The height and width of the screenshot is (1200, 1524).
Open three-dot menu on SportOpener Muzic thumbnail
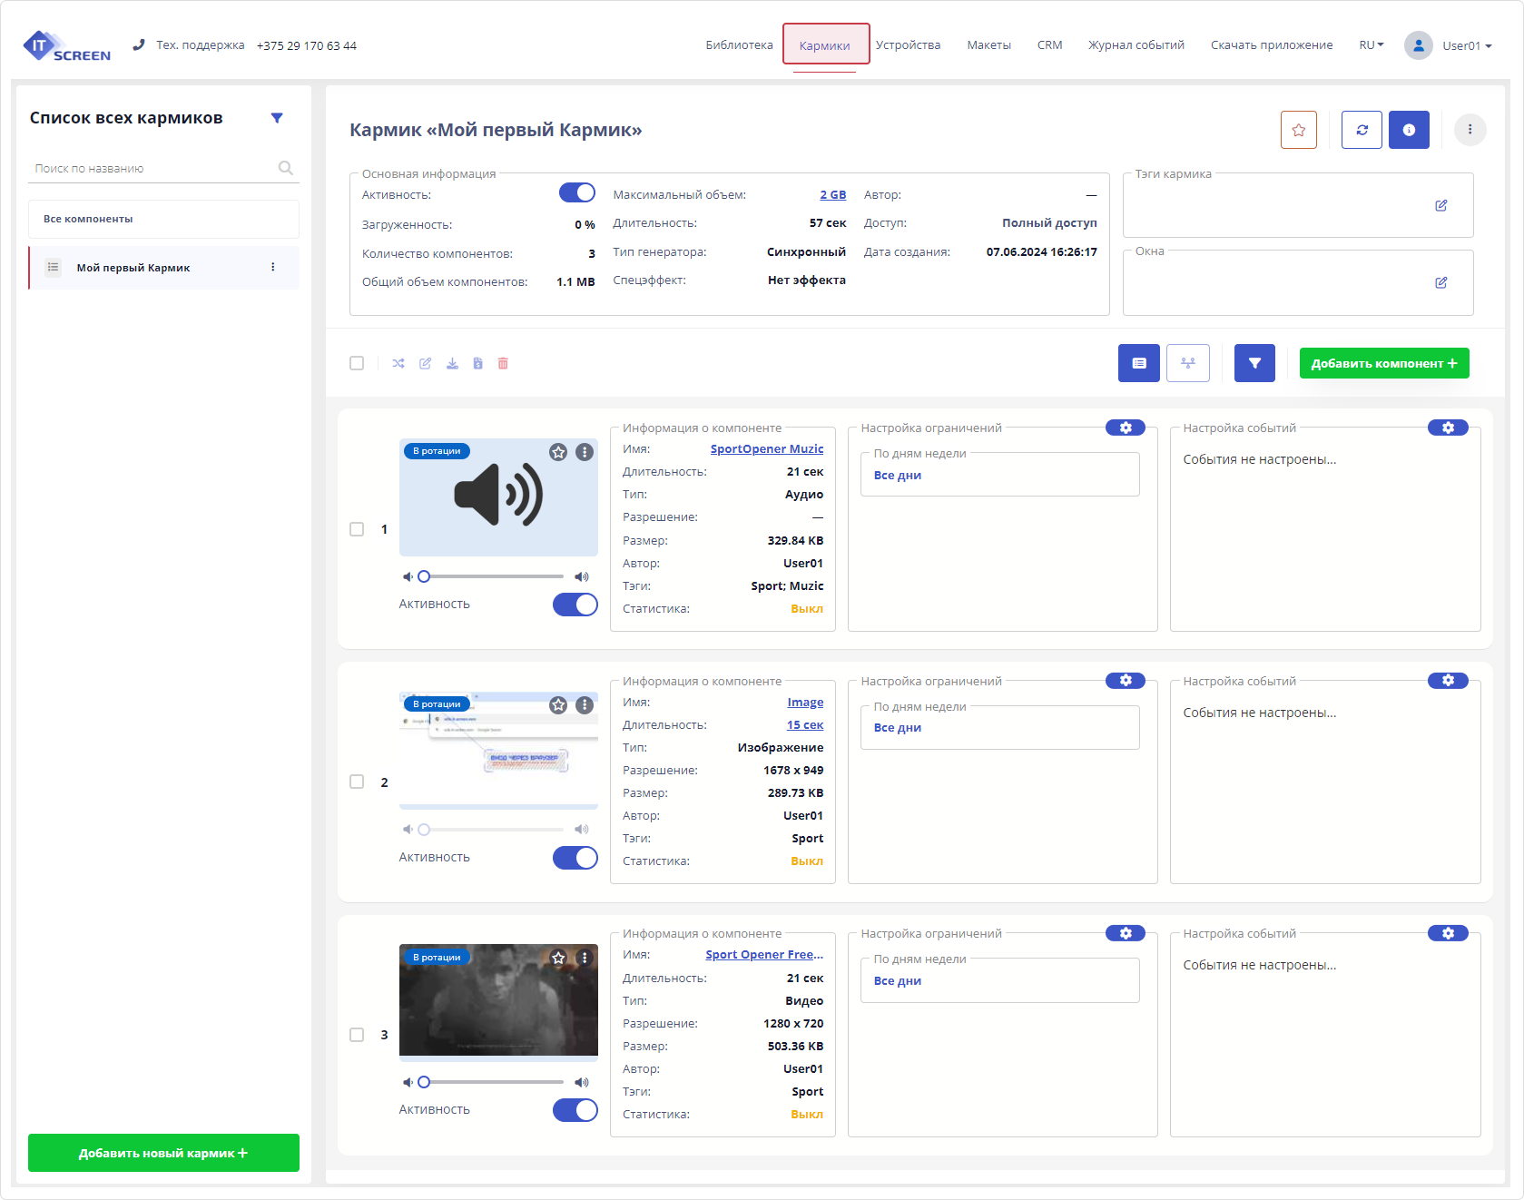[585, 452]
